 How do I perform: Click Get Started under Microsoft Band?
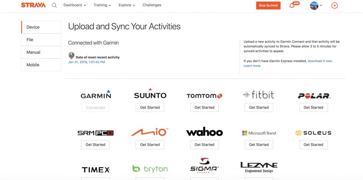259,145
